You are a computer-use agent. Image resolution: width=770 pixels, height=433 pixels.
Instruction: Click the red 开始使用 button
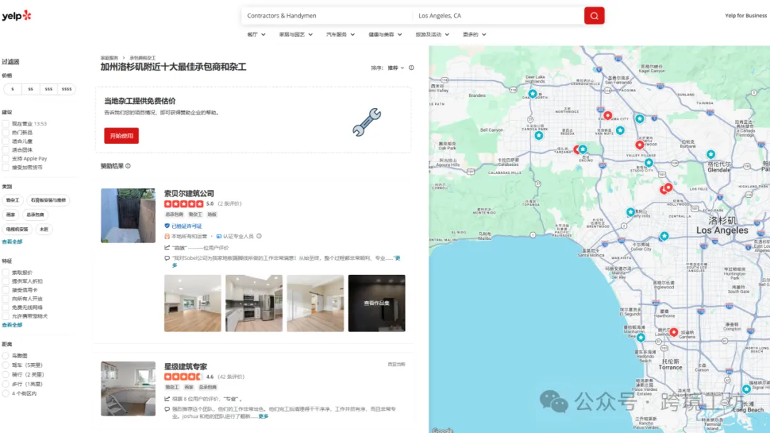tap(121, 136)
